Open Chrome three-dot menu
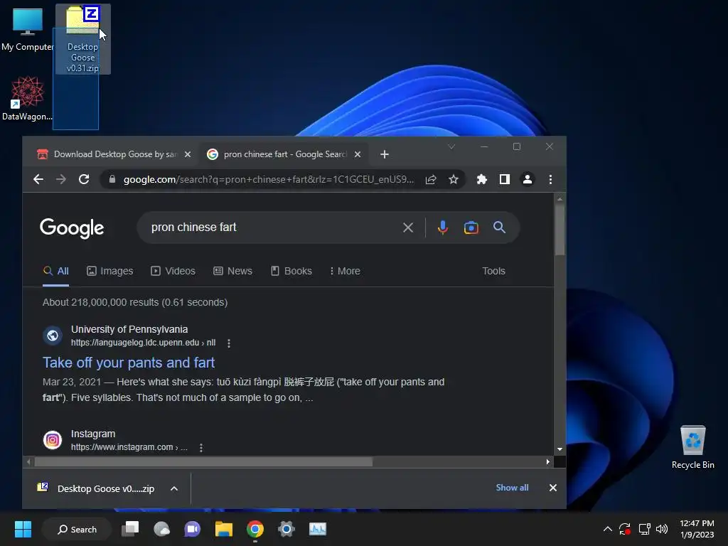The height and width of the screenshot is (546, 728). [x=551, y=179]
